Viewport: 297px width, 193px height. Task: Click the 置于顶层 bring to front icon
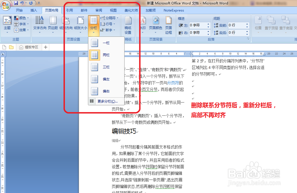coord(271,20)
